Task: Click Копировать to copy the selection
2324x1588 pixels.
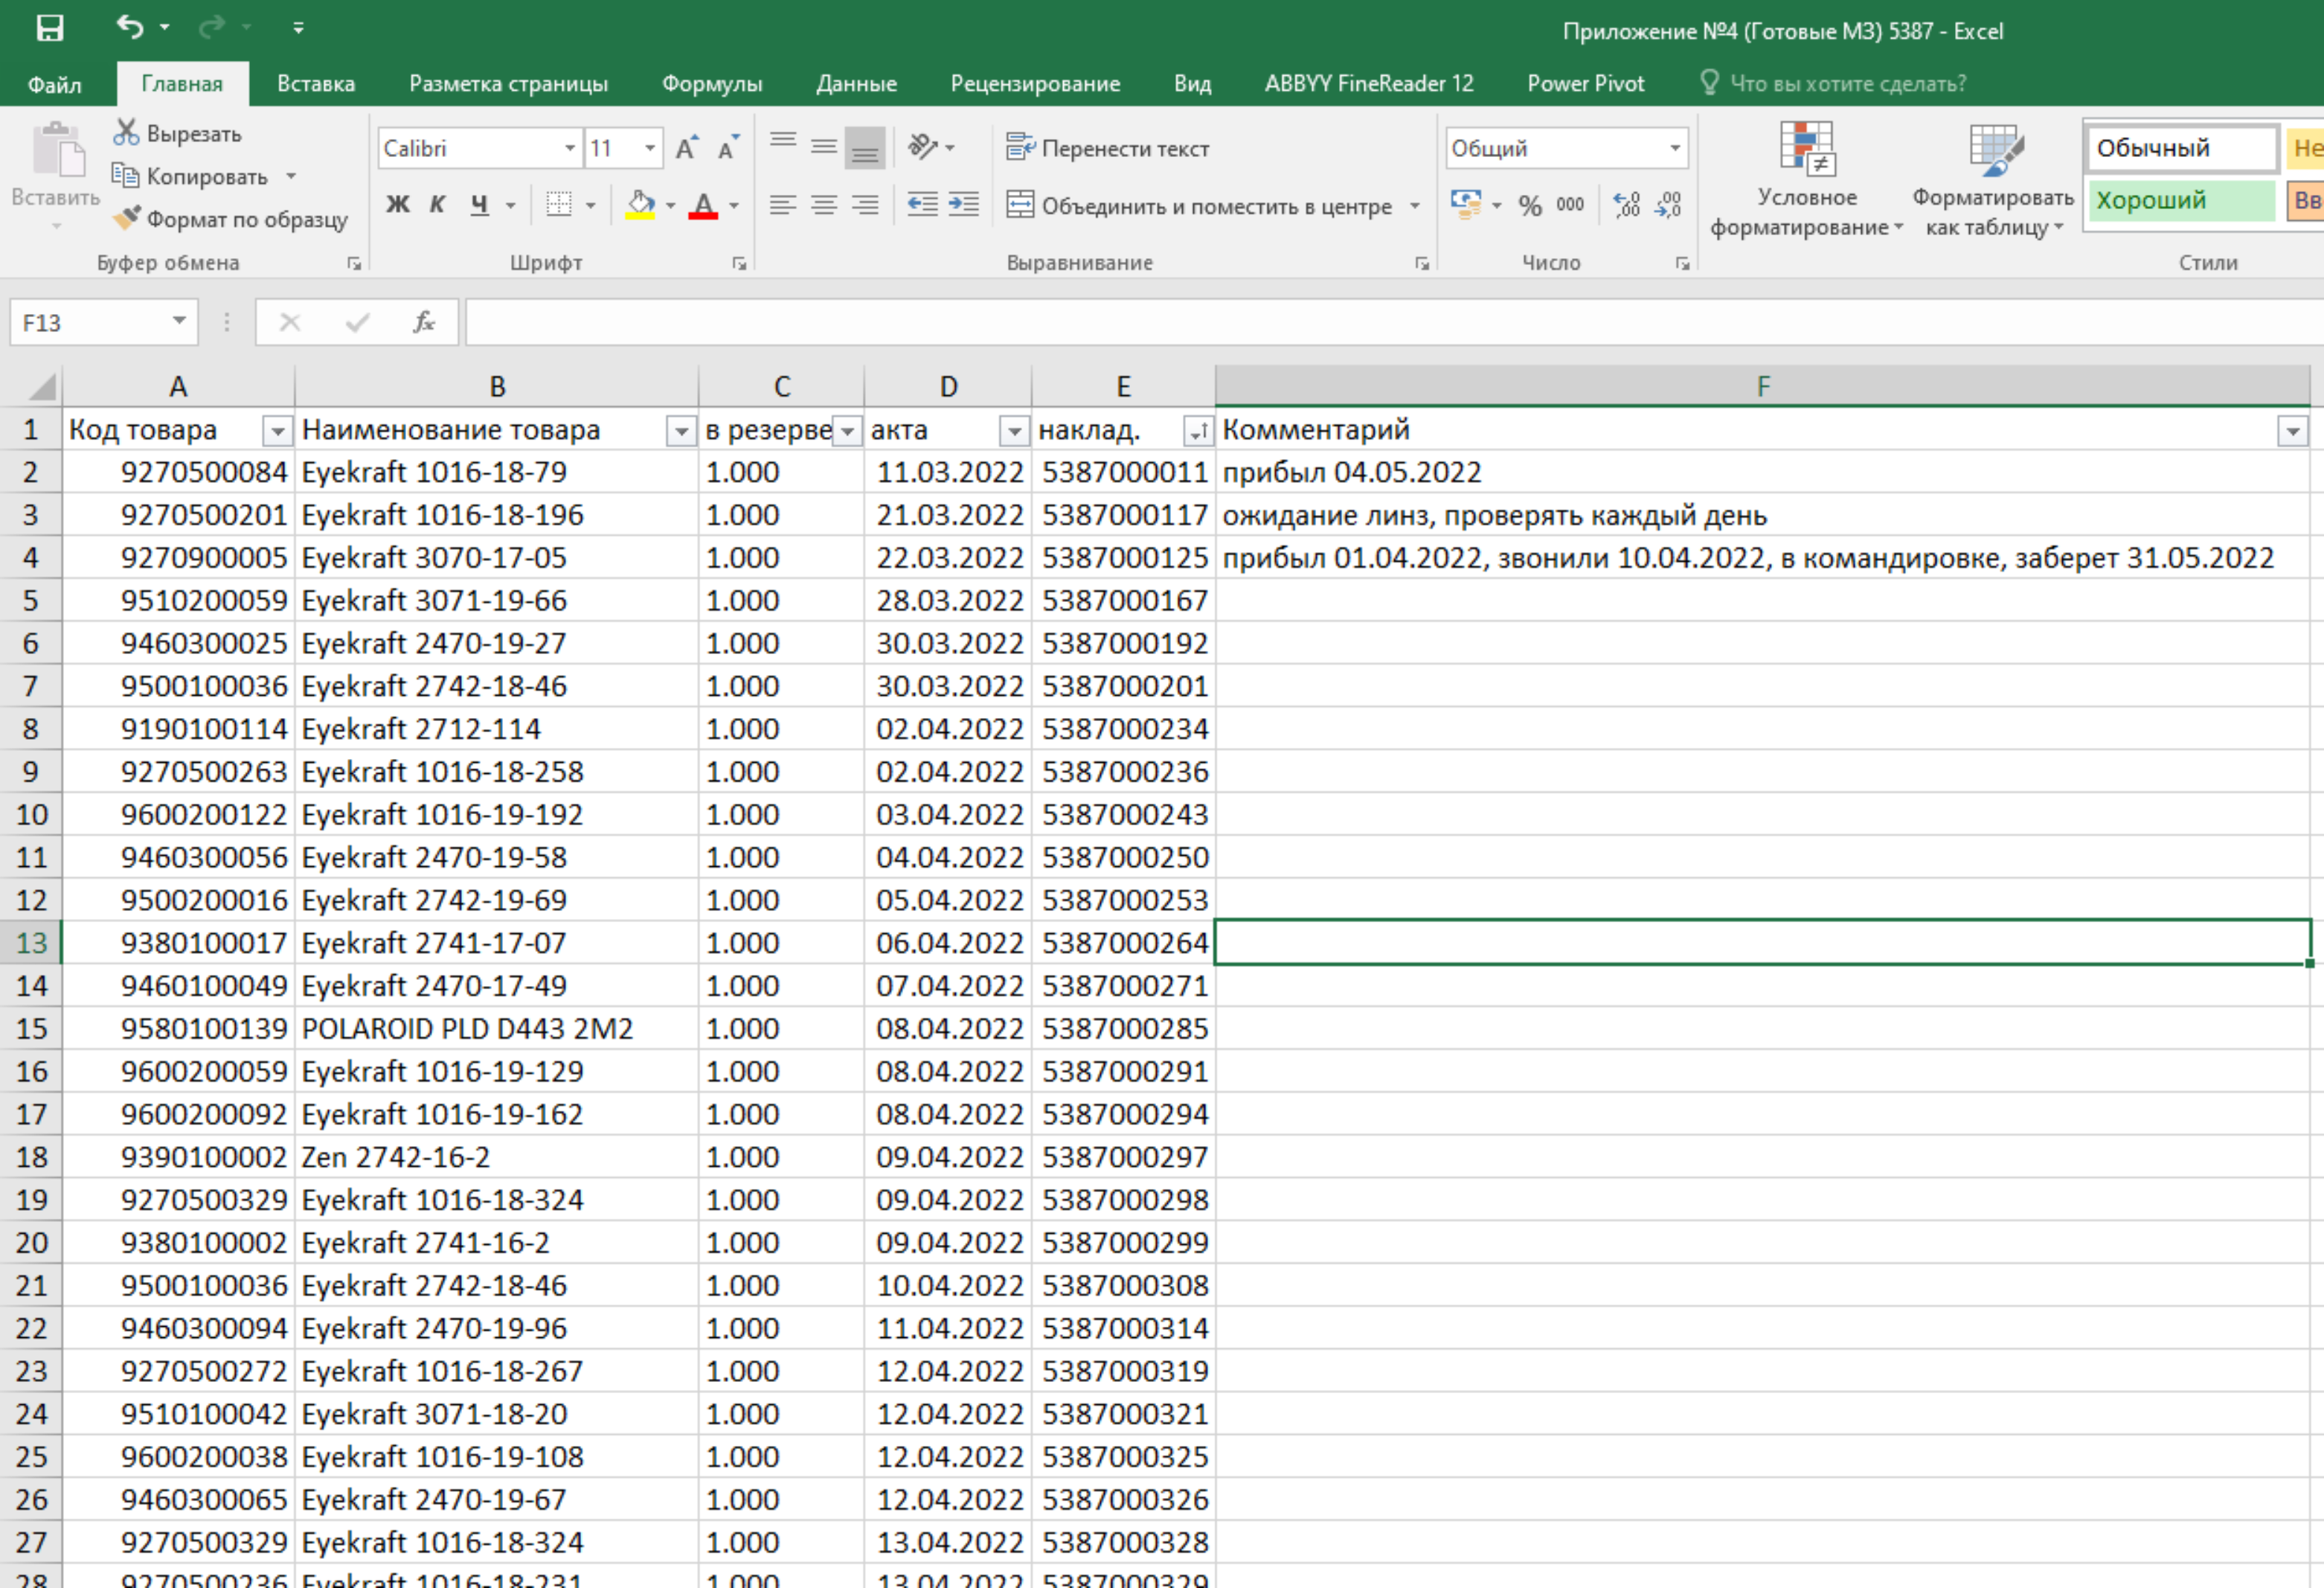Action: click(189, 176)
